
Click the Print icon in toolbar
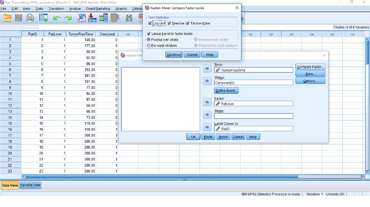(30, 18)
